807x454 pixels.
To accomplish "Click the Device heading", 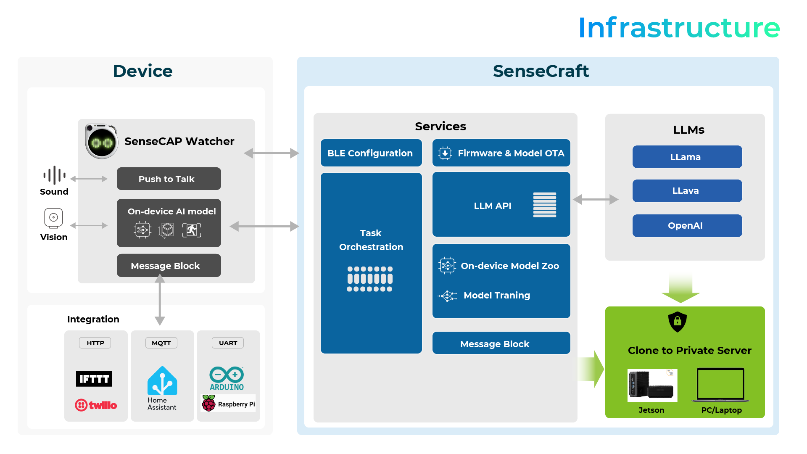I will point(142,71).
